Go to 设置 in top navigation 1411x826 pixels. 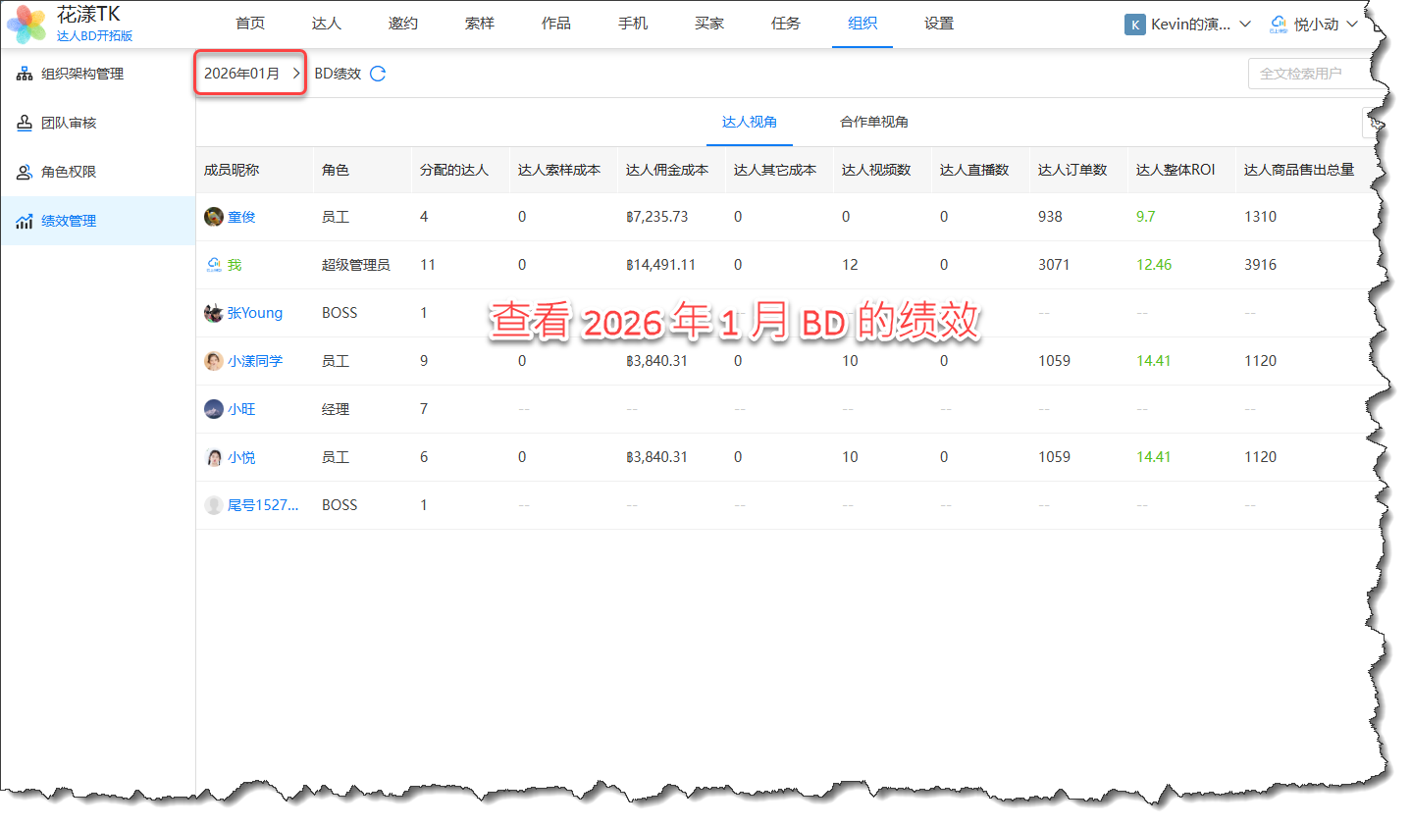938,24
